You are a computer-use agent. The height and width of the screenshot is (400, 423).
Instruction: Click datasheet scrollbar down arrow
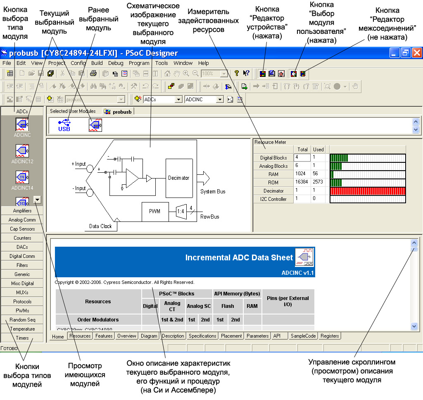(x=414, y=326)
